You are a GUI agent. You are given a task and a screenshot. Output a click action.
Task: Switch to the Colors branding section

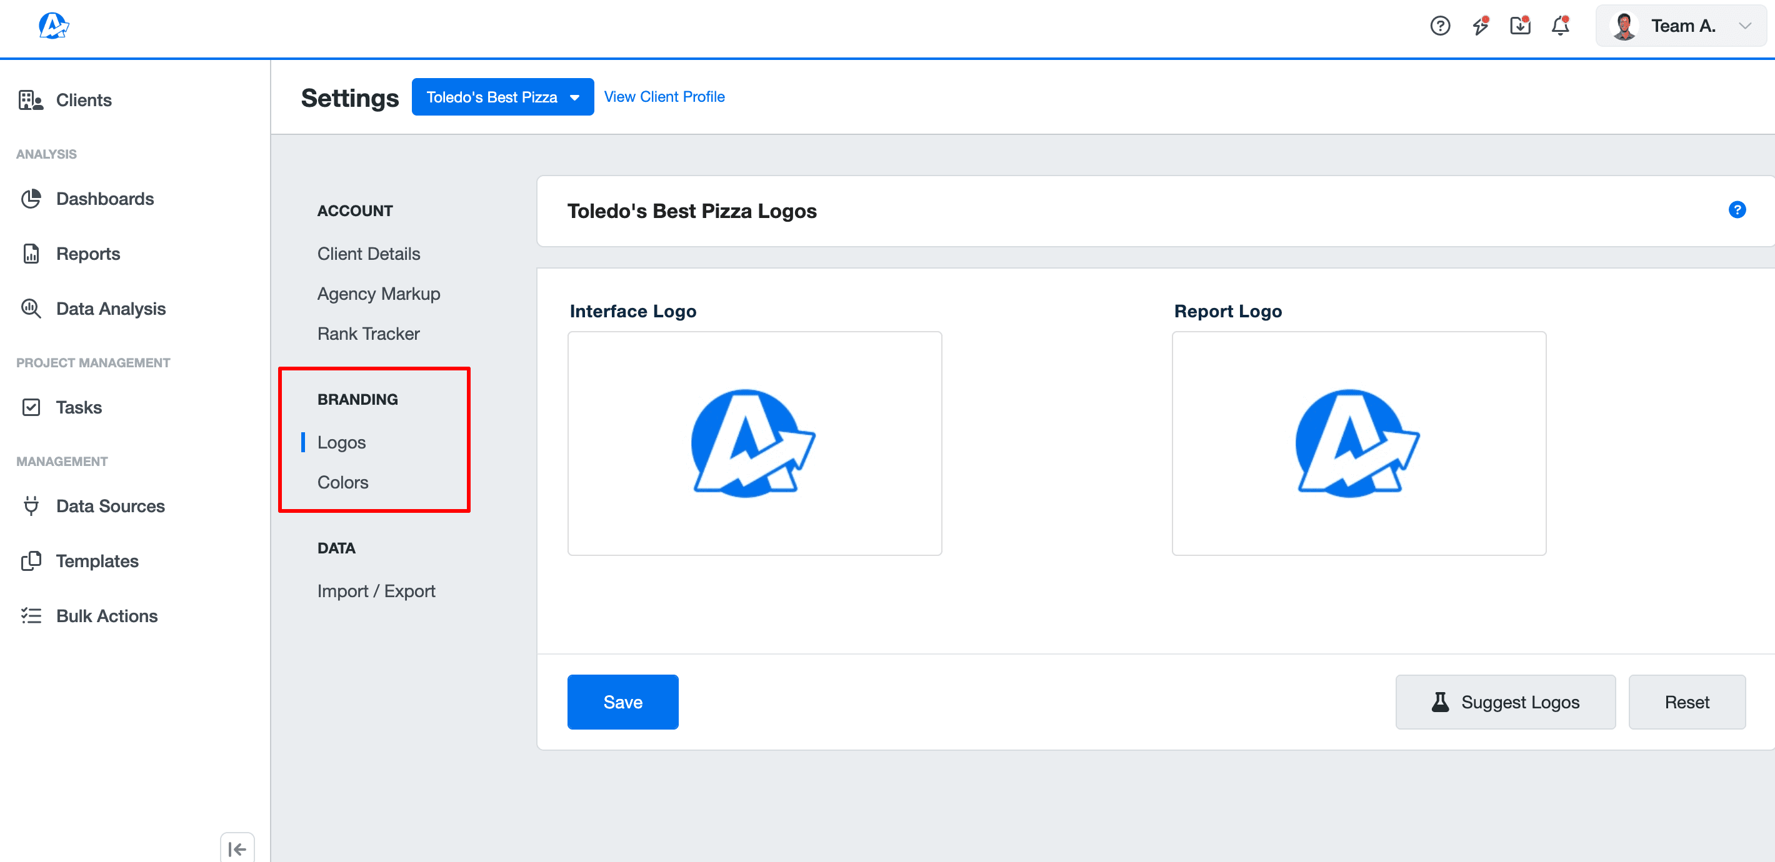coord(342,482)
